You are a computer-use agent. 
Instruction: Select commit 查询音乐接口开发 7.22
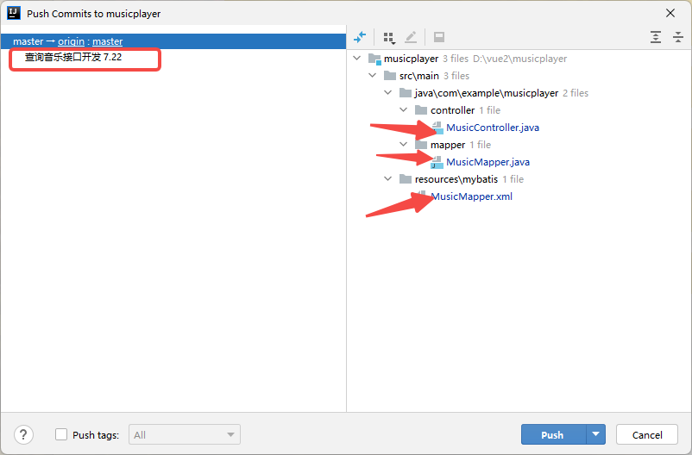pos(73,58)
